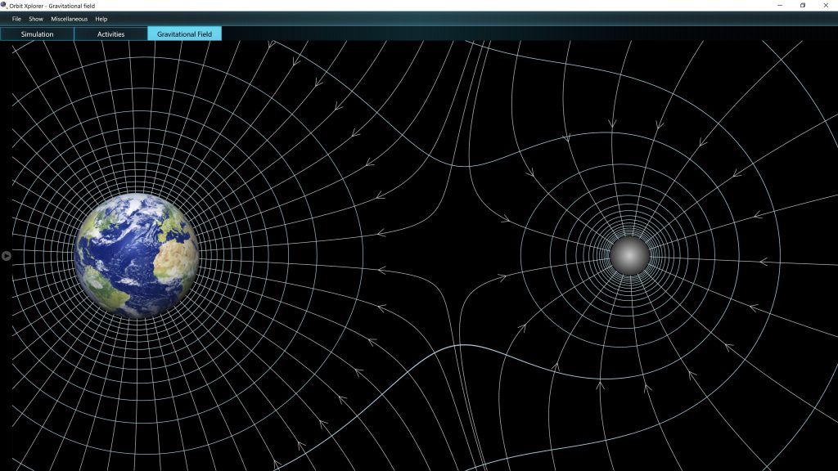Click the Orbit Xplorer app icon
The image size is (838, 471).
[4, 6]
